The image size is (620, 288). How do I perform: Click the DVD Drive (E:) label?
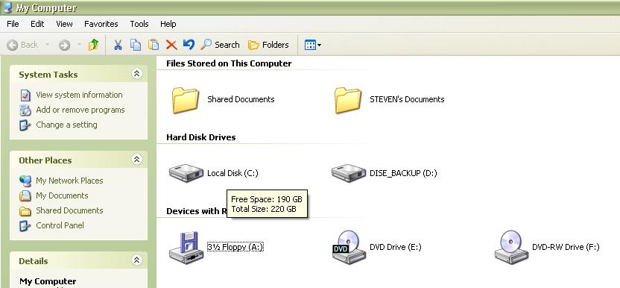pyautogui.click(x=396, y=247)
